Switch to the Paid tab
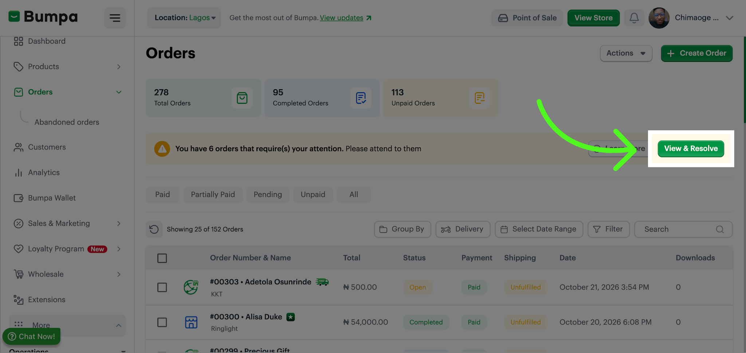 point(162,195)
